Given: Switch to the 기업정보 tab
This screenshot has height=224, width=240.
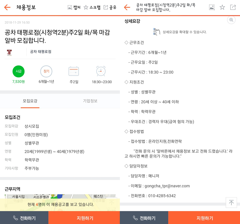Looking at the screenshot, I should point(90,101).
